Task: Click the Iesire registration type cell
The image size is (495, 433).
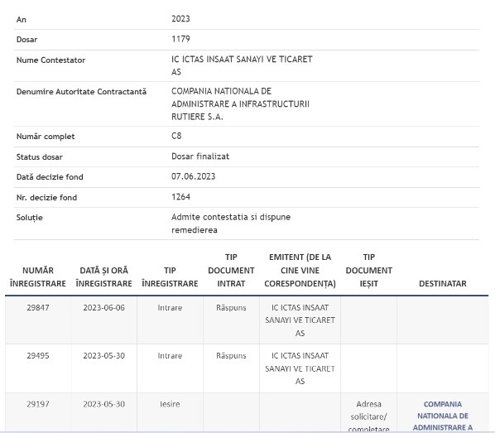Action: click(170, 404)
